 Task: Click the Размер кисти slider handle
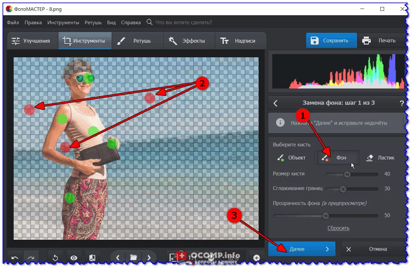pyautogui.click(x=347, y=174)
